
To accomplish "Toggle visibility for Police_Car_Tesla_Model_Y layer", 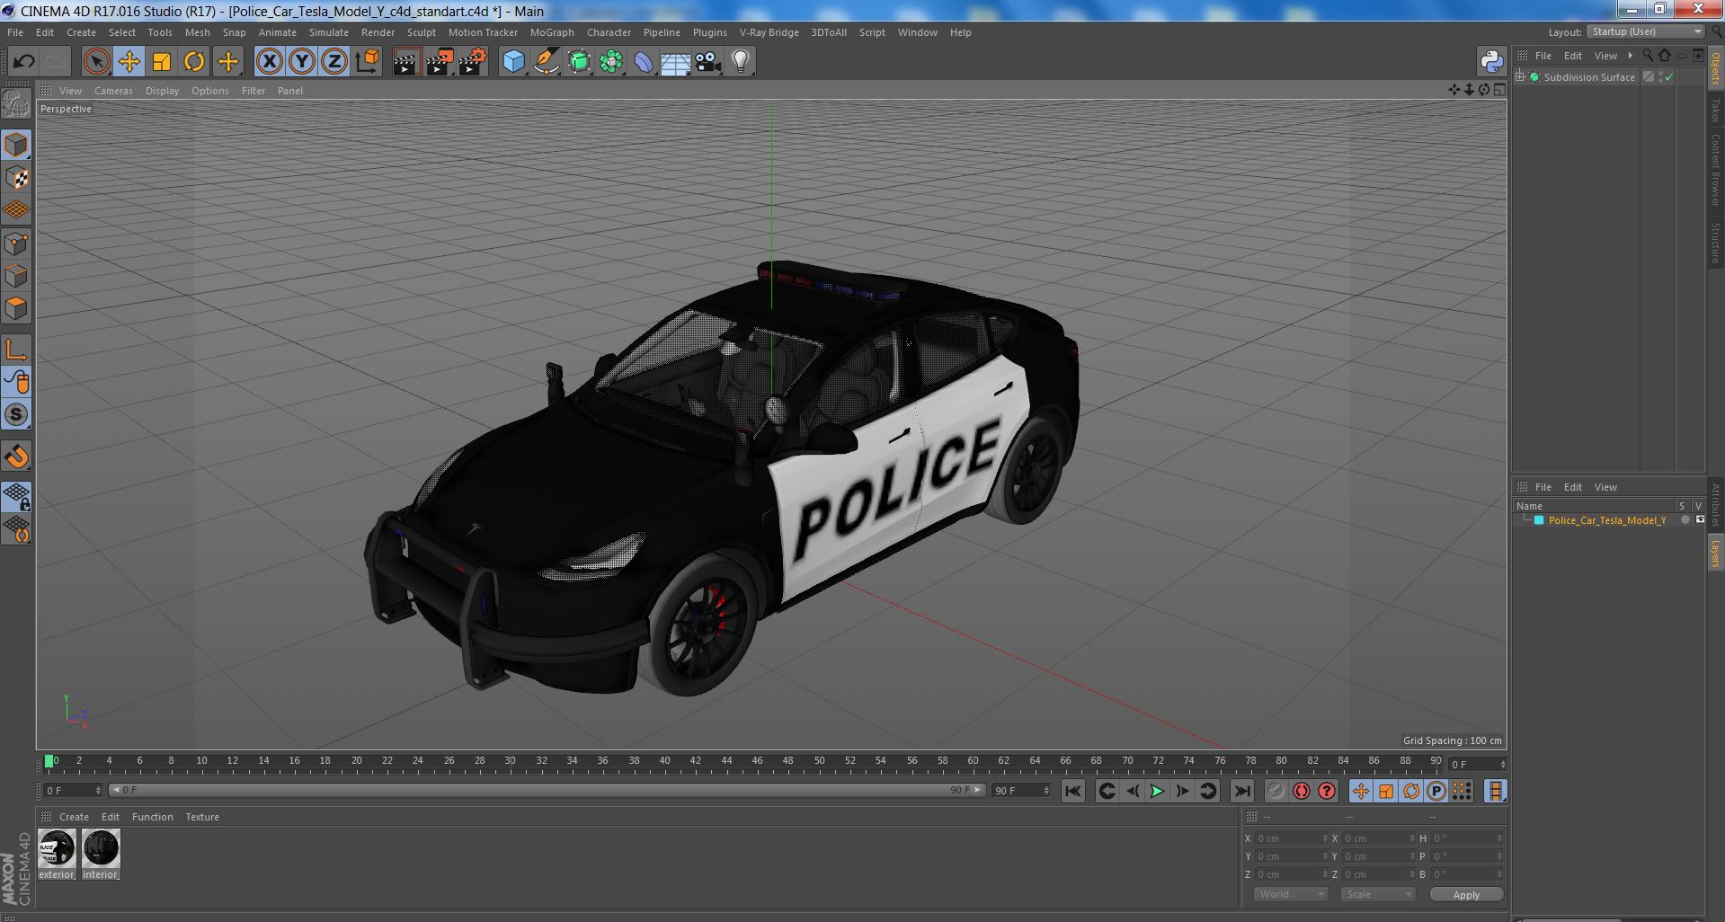I will (x=1700, y=520).
